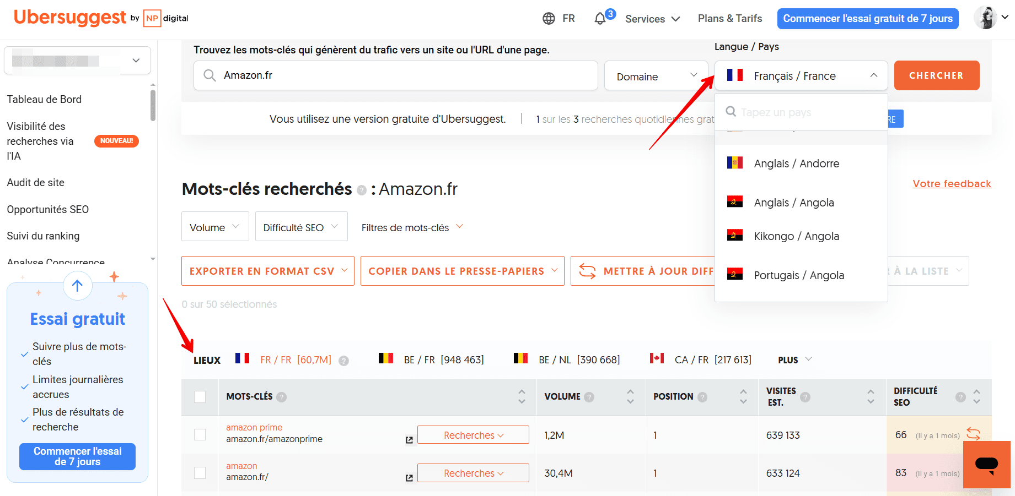The height and width of the screenshot is (496, 1015).
Task: Open the Services menu in the top bar
Action: pyautogui.click(x=652, y=18)
